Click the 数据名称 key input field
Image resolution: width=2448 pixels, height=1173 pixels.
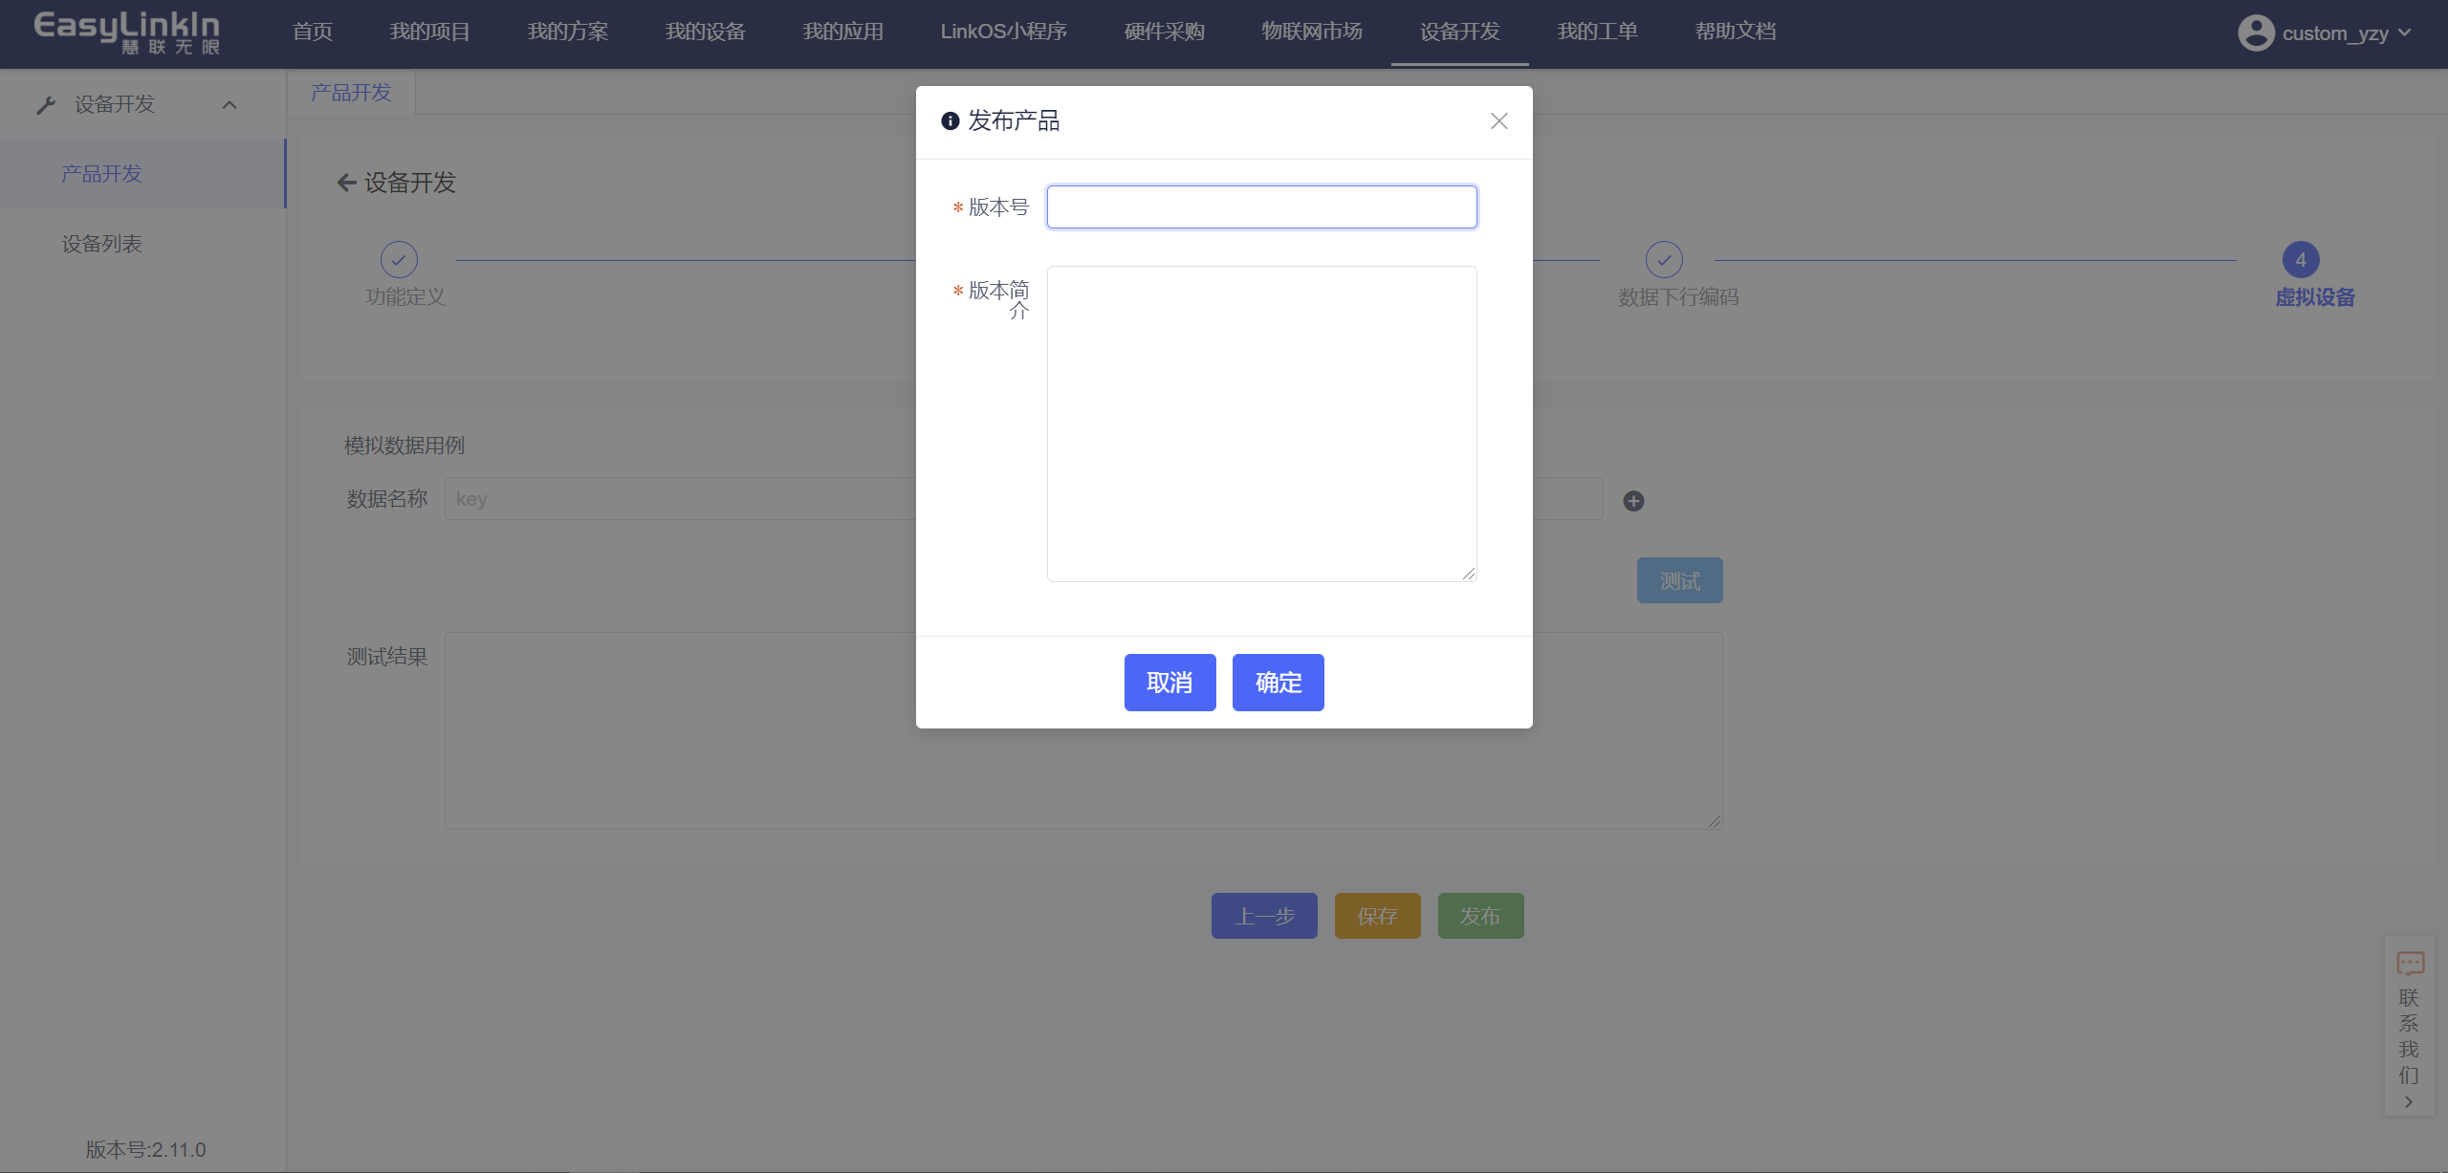click(680, 498)
